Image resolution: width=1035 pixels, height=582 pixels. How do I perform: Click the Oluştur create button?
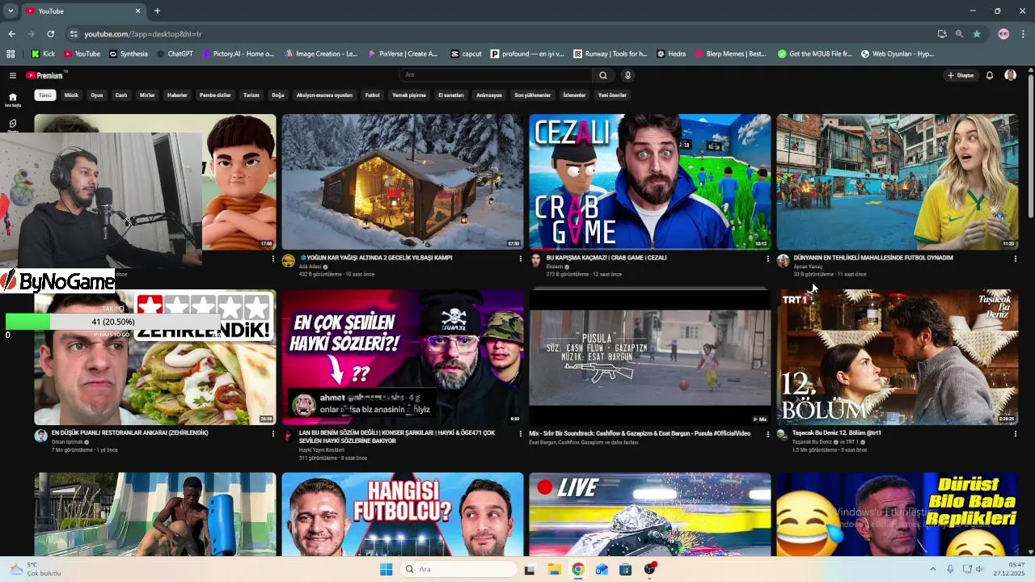(961, 75)
